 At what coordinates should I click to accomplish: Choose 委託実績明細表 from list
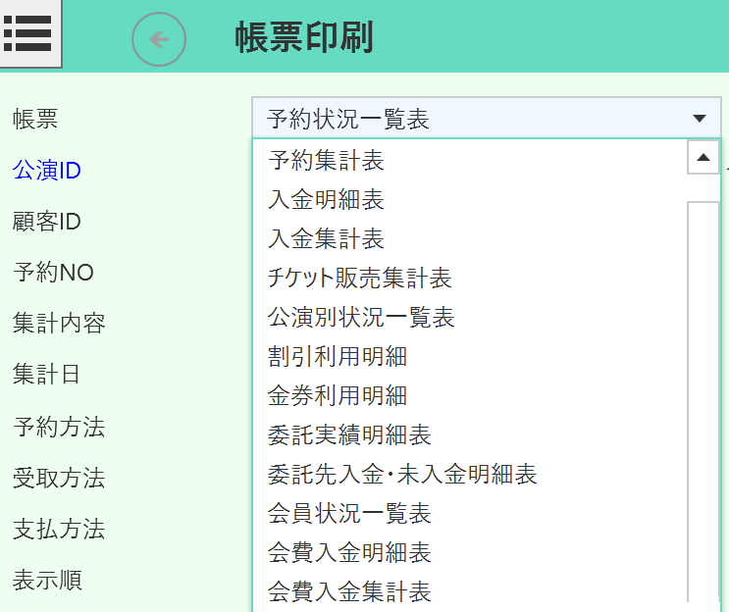point(349,435)
